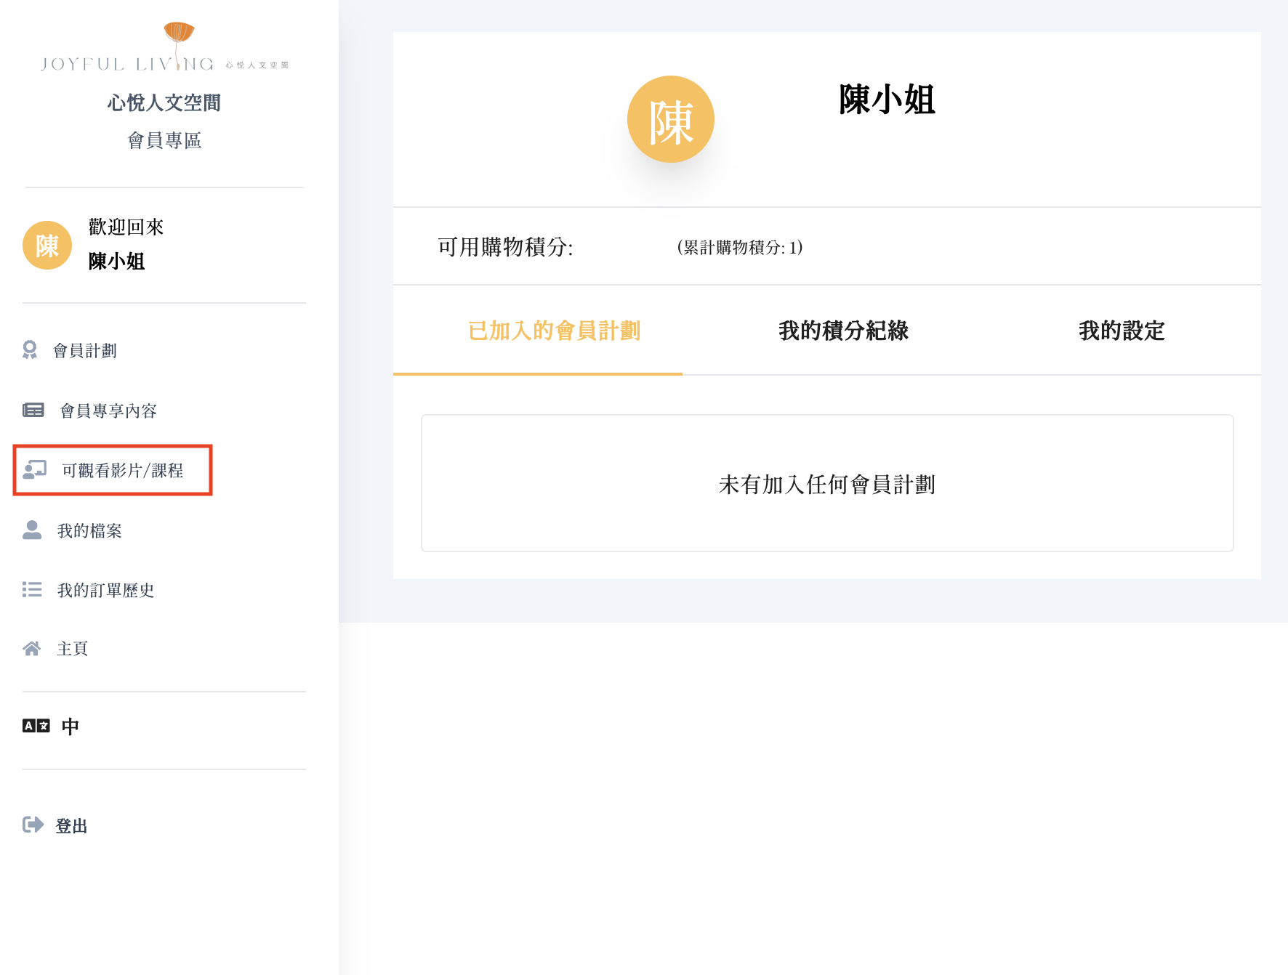Select the 已加入的會員計劃 tab
Screen dimensions: 1288x975
[x=554, y=331]
